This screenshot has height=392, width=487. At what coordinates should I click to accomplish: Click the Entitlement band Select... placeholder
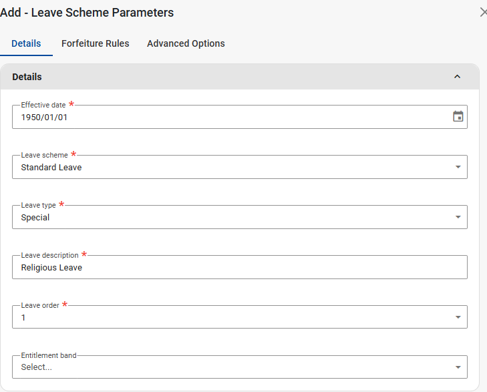coord(36,367)
